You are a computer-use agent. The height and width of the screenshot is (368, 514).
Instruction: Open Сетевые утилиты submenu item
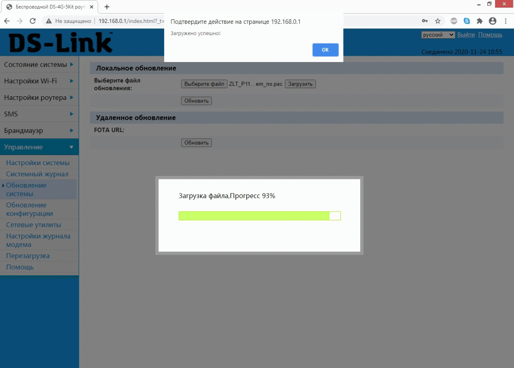coord(33,225)
